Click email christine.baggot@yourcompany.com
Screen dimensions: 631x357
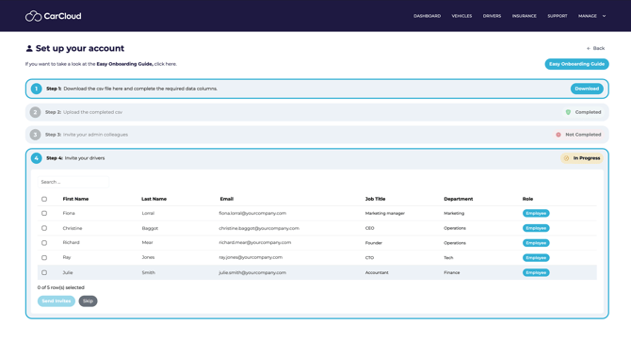click(259, 228)
